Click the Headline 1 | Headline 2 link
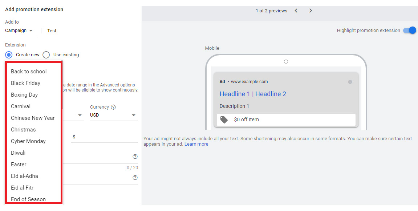Screen dimensions: 418x211 [x=253, y=94]
